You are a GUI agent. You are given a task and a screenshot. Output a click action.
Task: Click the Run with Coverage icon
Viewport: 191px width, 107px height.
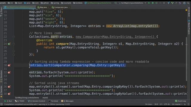156,3
